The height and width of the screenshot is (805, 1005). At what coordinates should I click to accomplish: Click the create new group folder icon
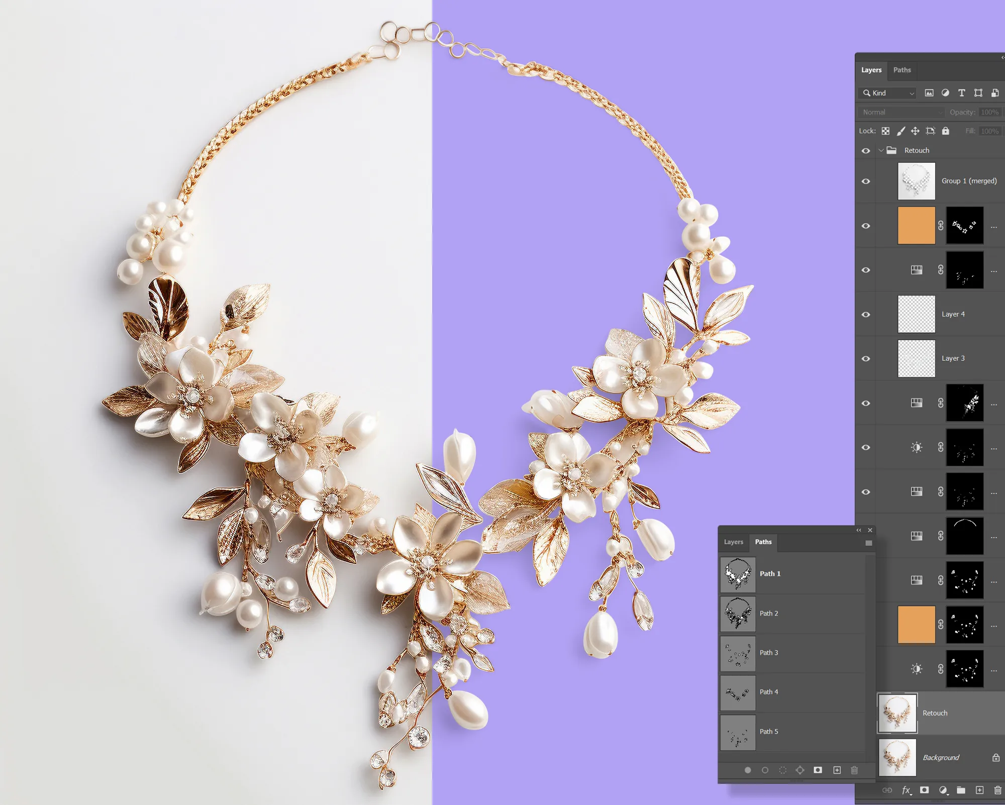(961, 790)
